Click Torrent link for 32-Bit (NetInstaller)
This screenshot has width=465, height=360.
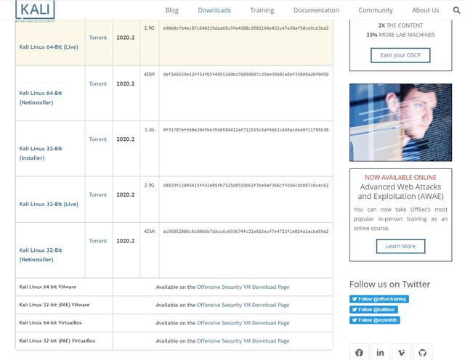point(97,241)
